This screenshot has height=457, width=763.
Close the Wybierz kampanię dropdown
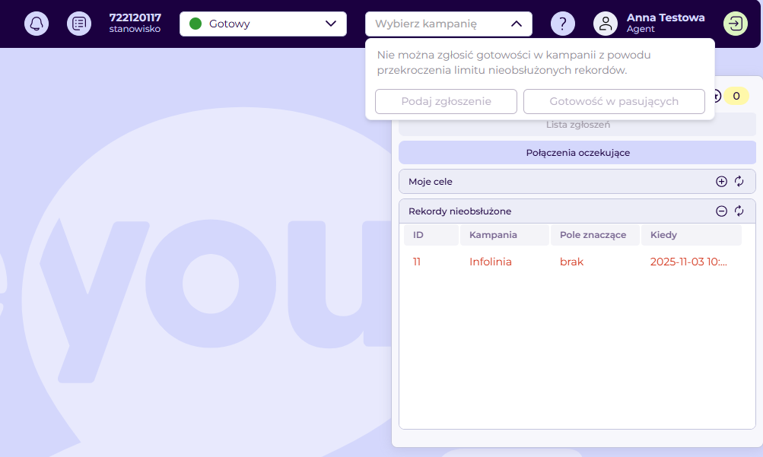point(449,24)
